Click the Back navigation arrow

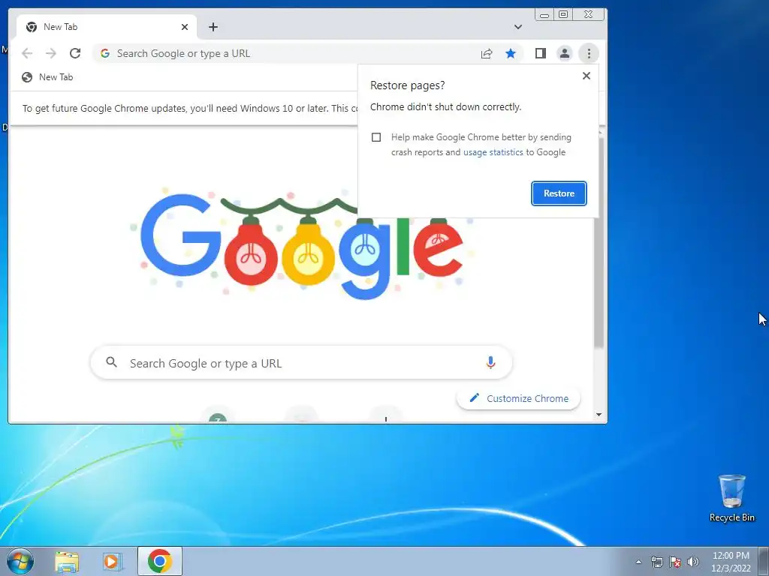[x=27, y=53]
